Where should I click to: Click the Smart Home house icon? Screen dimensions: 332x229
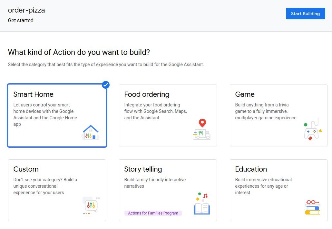[x=91, y=132]
